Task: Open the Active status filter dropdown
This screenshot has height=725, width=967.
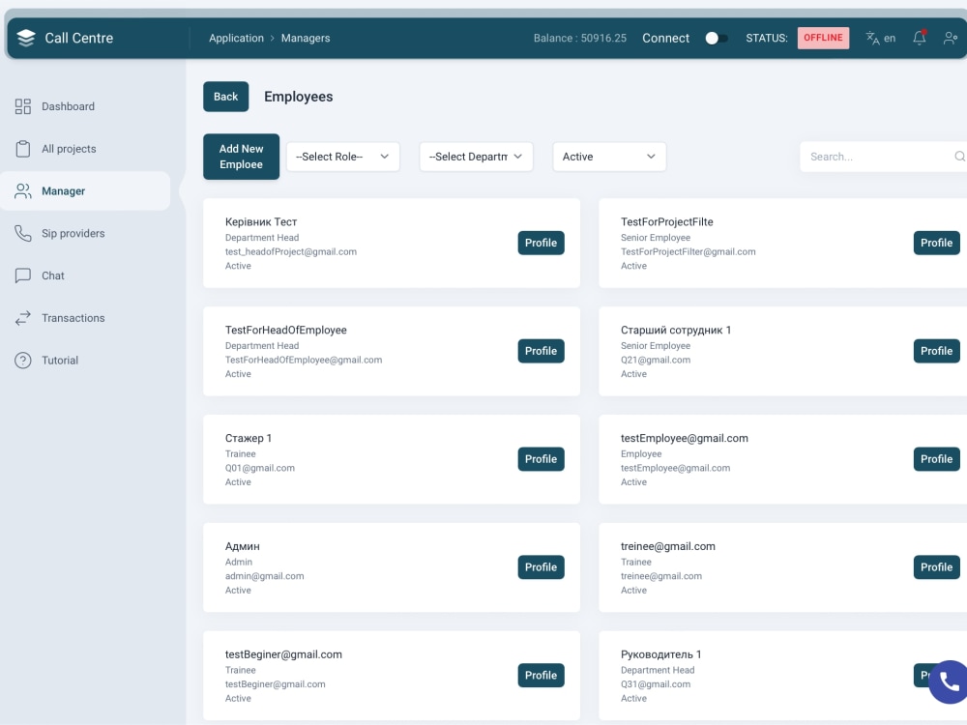Action: tap(609, 157)
